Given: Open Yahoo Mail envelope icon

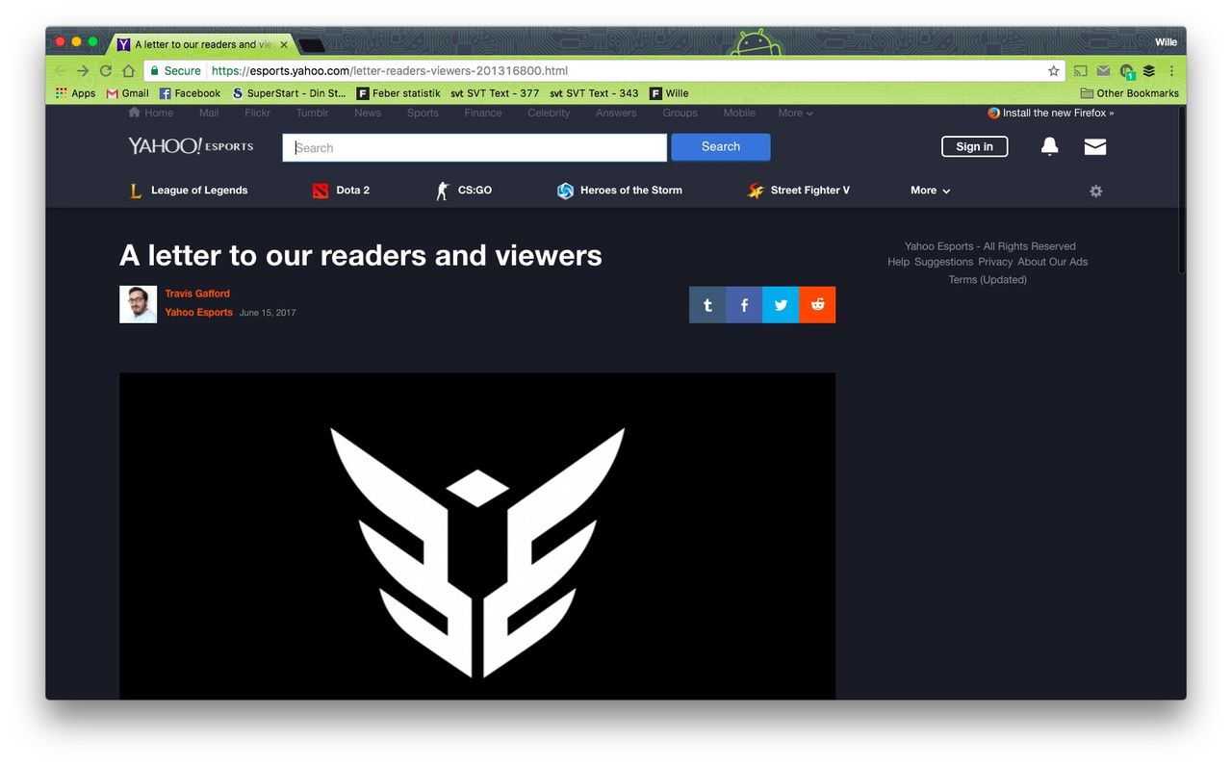Looking at the screenshot, I should (x=1095, y=146).
